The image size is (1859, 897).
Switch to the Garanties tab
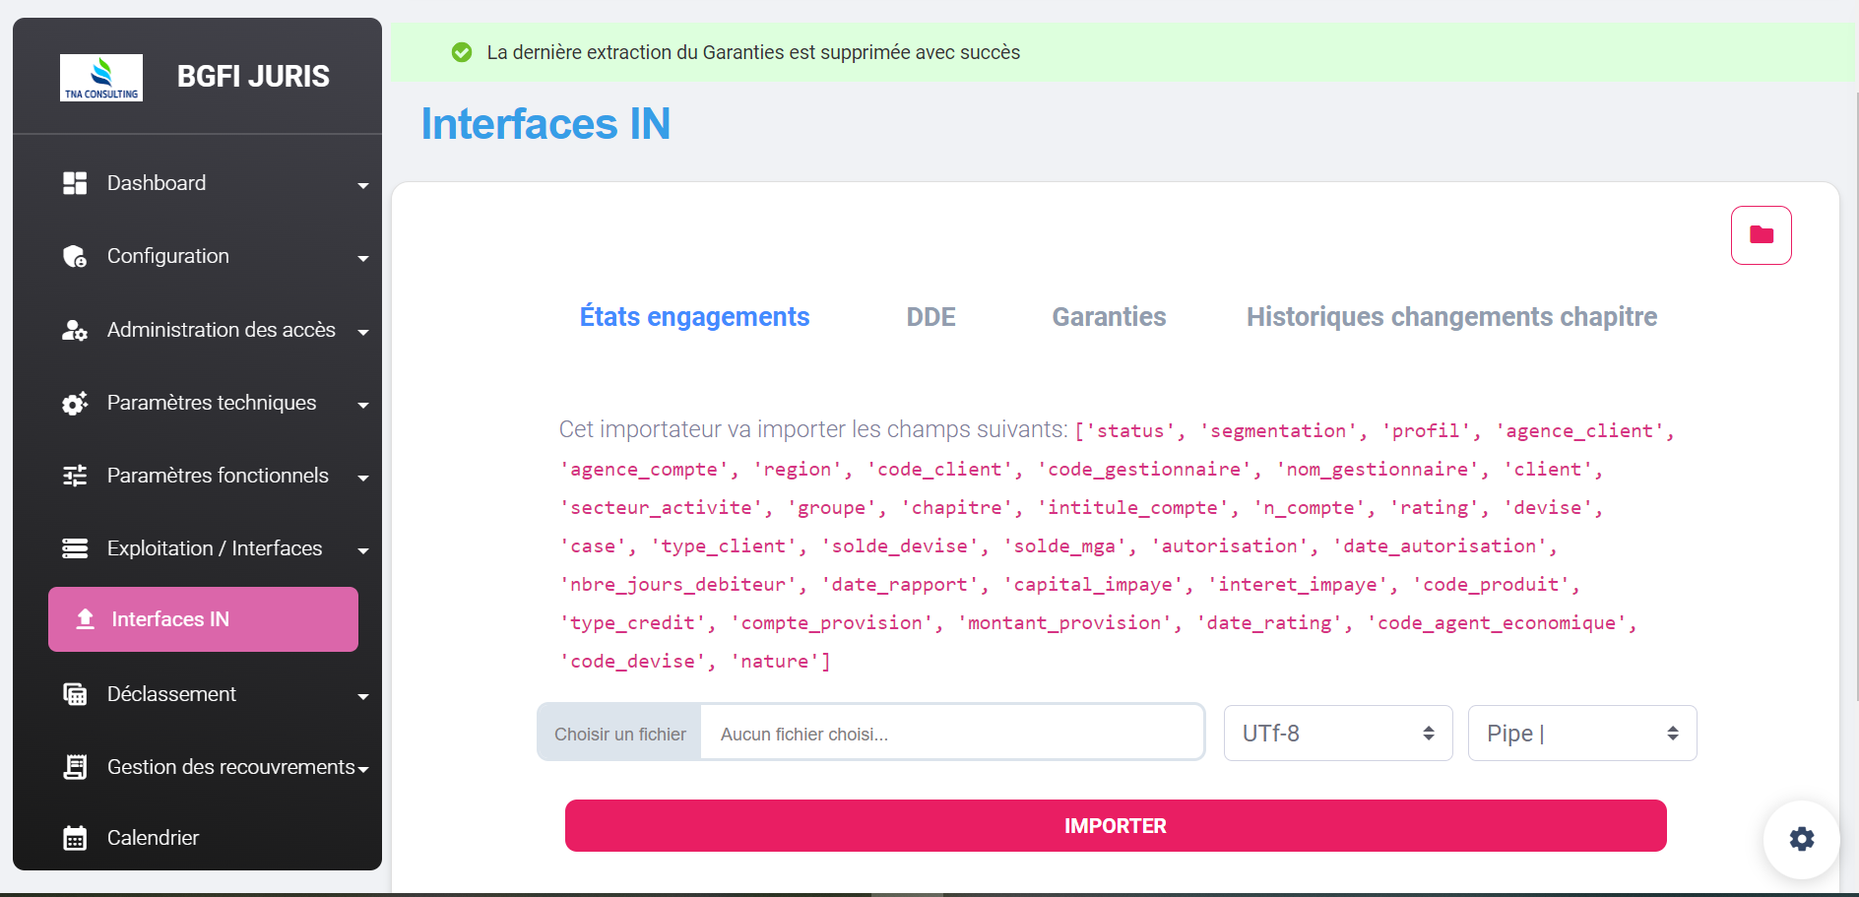coord(1109,317)
